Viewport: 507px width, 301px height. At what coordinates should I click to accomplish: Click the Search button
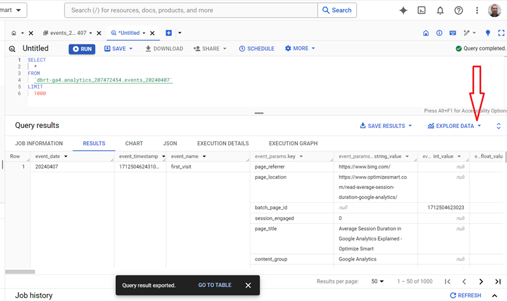[x=337, y=10]
